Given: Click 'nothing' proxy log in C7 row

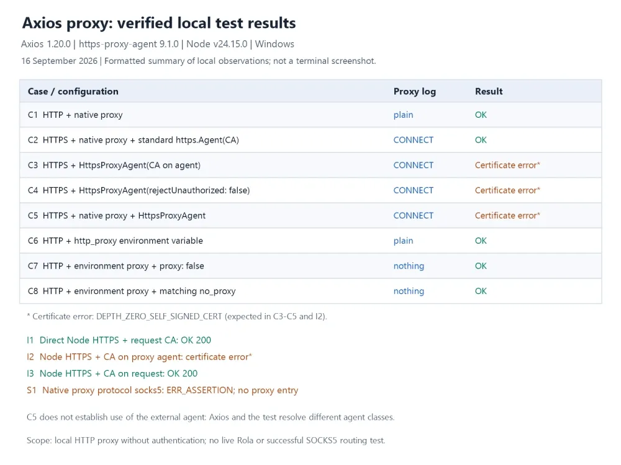Looking at the screenshot, I should [x=409, y=266].
